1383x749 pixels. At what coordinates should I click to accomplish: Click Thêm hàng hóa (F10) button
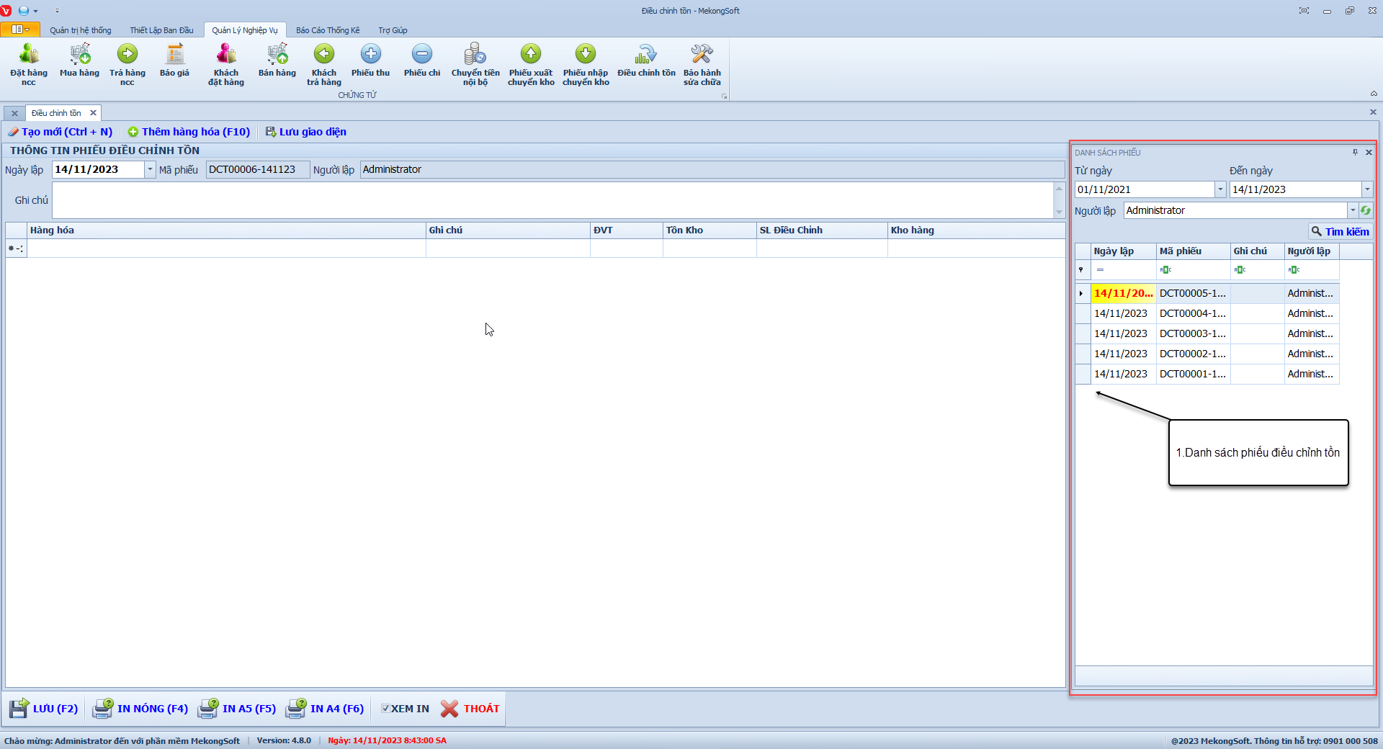click(x=189, y=132)
